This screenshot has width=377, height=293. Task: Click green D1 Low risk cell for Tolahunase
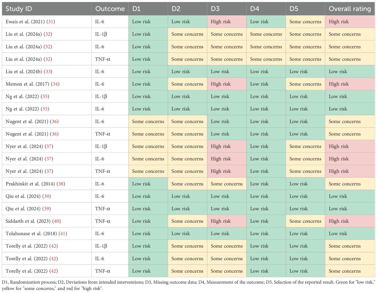click(x=148, y=234)
